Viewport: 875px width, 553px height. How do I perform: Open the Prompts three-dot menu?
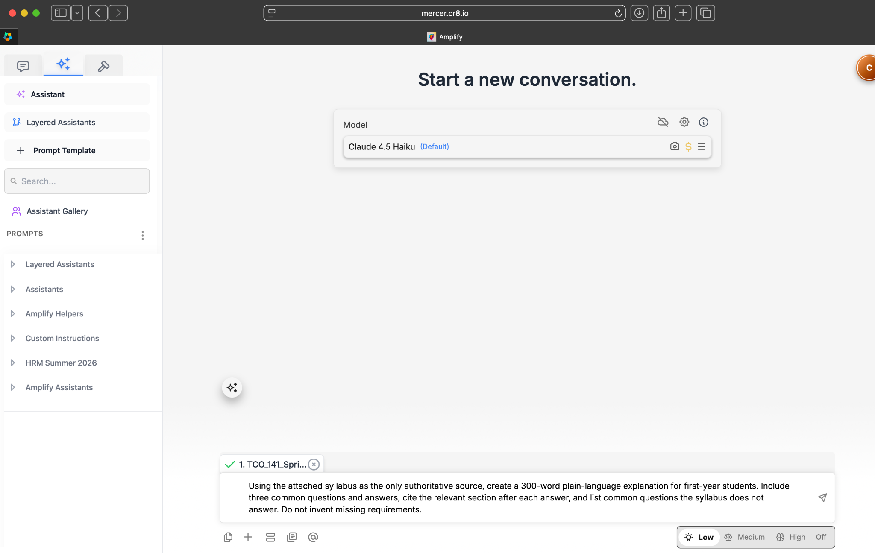[x=143, y=235]
